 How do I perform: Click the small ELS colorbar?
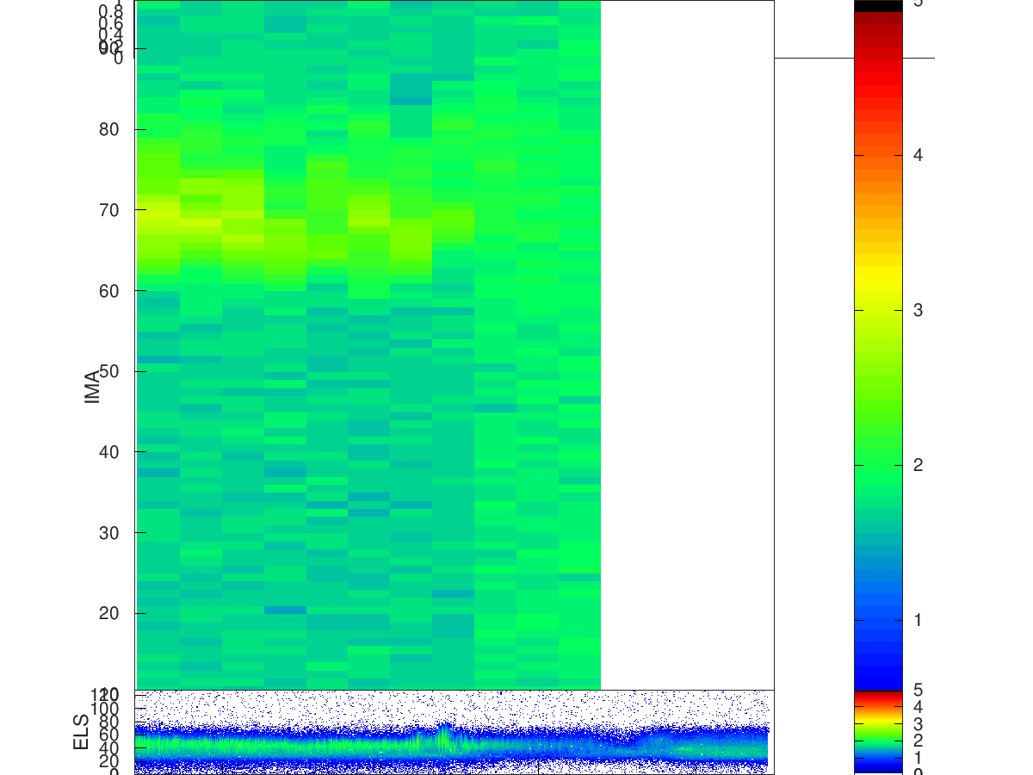pyautogui.click(x=878, y=732)
